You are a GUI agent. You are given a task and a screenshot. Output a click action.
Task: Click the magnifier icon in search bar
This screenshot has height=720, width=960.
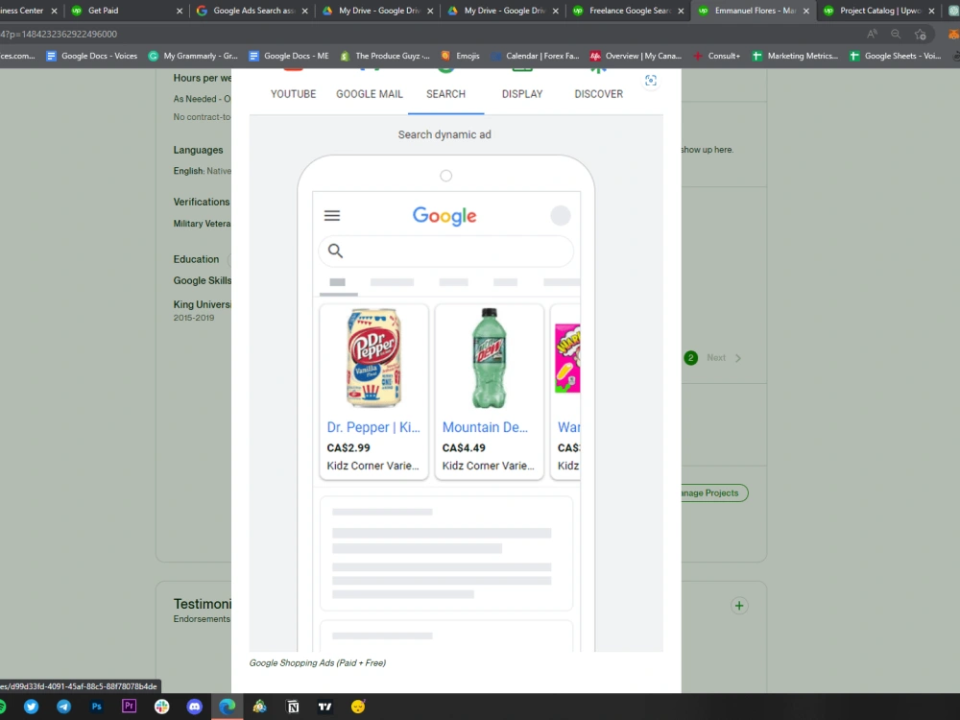[x=335, y=251]
